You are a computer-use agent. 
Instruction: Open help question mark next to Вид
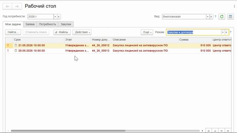216,17
